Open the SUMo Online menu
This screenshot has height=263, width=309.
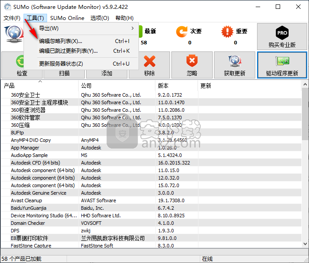[x=67, y=18]
